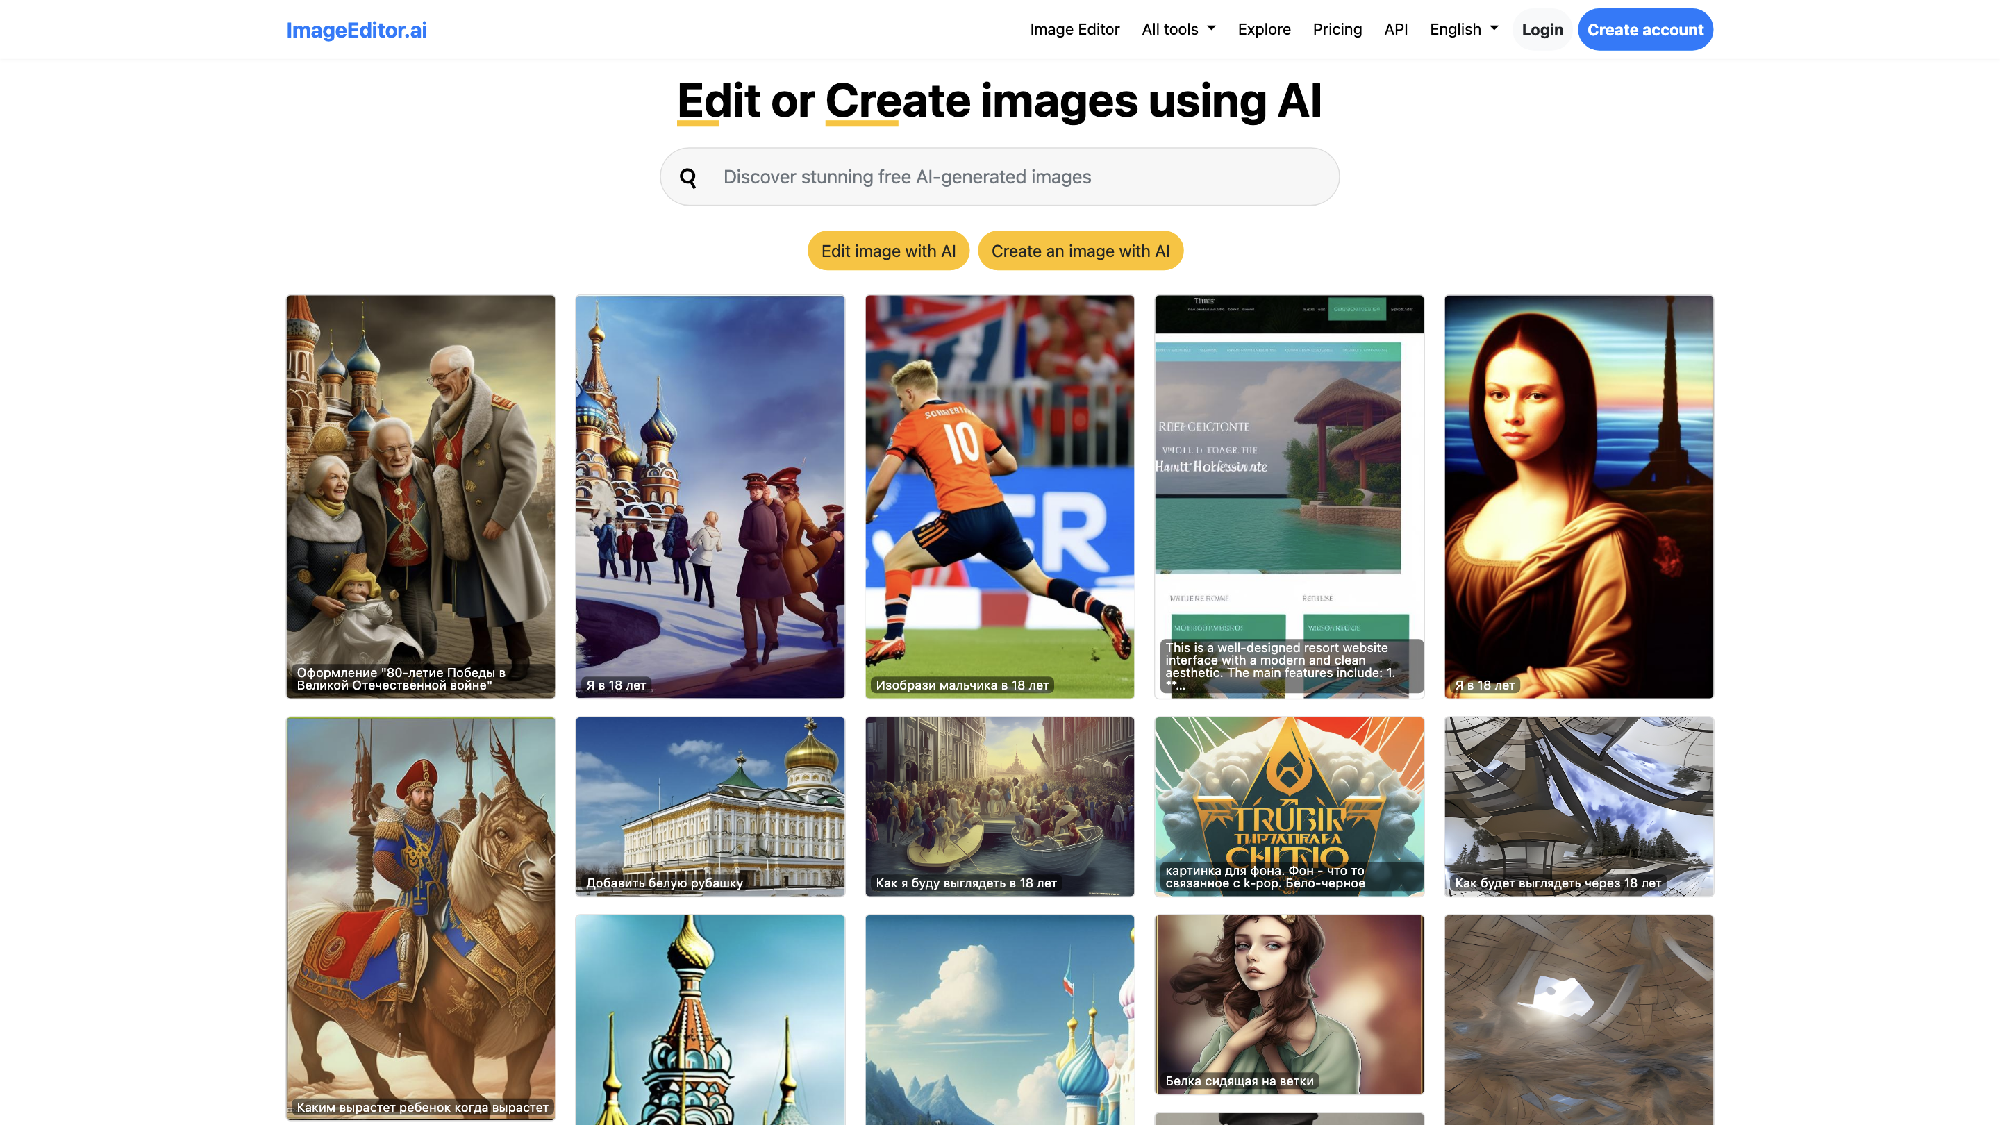Open the Pricing page
2000x1125 pixels.
1337,28
